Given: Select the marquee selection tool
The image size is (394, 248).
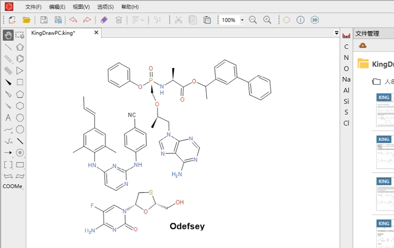Looking at the screenshot, I should (20, 35).
